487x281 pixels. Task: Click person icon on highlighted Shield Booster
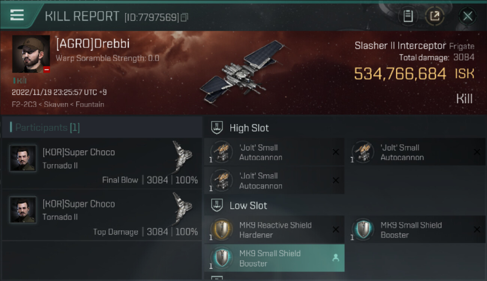pyautogui.click(x=336, y=258)
